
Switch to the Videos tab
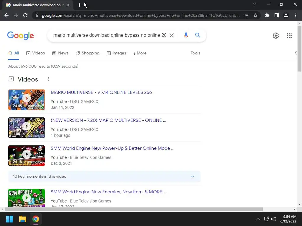click(x=36, y=53)
